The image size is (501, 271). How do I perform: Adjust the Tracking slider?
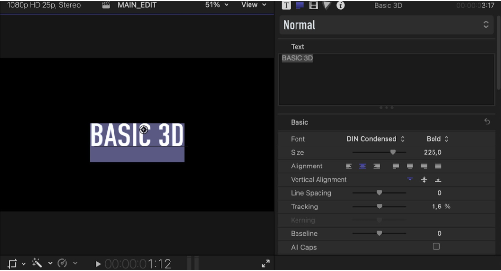(379, 207)
